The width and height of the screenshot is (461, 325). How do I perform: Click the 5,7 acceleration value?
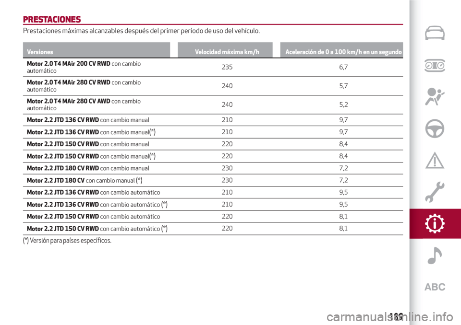pyautogui.click(x=343, y=86)
